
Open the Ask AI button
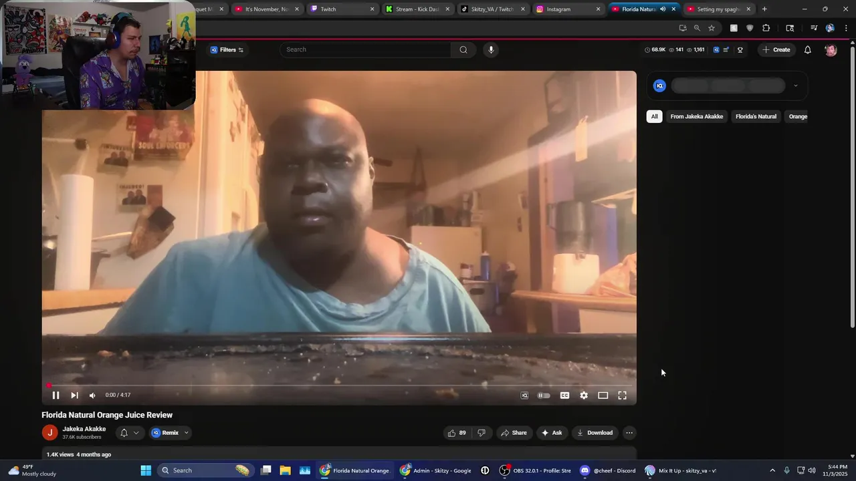[x=552, y=433]
